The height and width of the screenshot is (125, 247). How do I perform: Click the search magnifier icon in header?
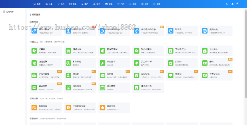coord(227,4)
